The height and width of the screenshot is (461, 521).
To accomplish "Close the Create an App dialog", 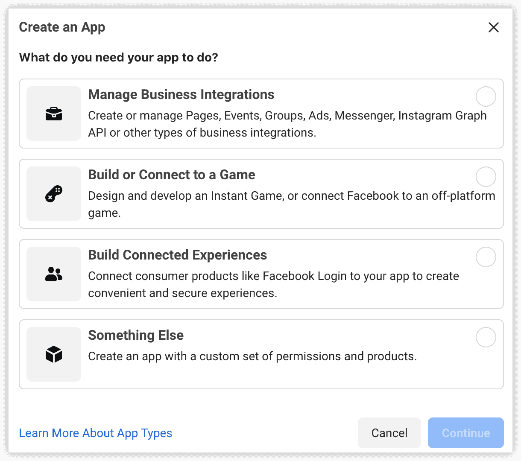I will click(494, 27).
